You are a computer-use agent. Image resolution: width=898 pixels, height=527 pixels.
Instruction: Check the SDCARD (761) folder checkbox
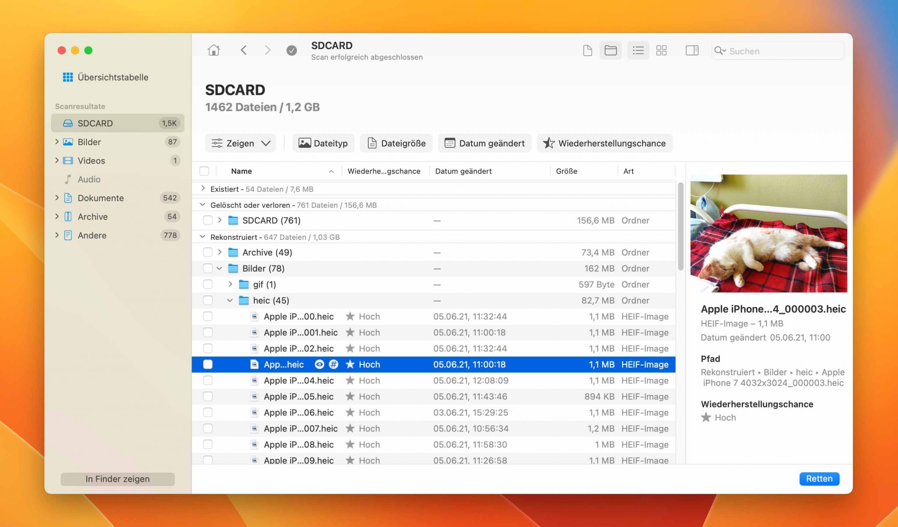[x=208, y=221]
